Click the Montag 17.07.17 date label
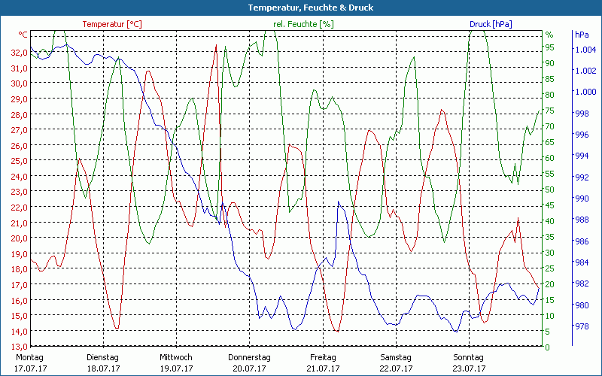This screenshot has height=376, width=602. (31, 363)
